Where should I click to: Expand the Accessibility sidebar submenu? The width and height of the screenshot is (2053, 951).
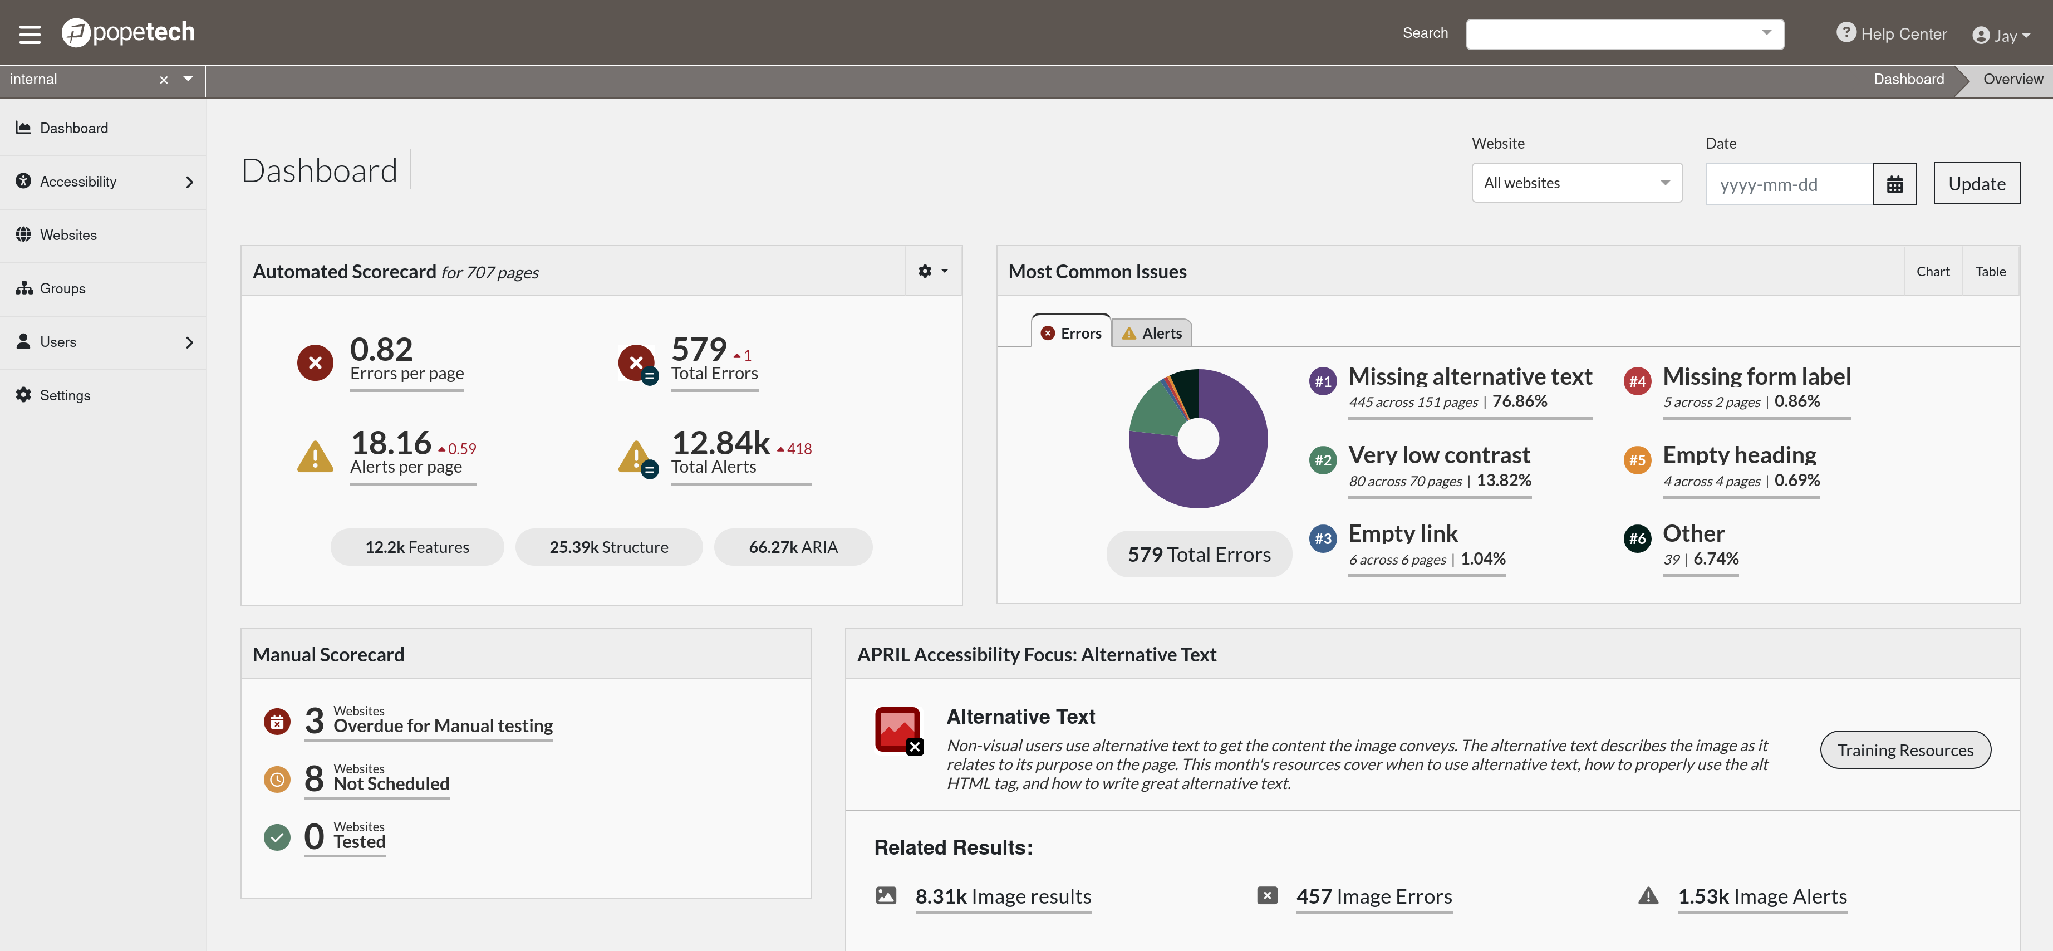tap(189, 182)
